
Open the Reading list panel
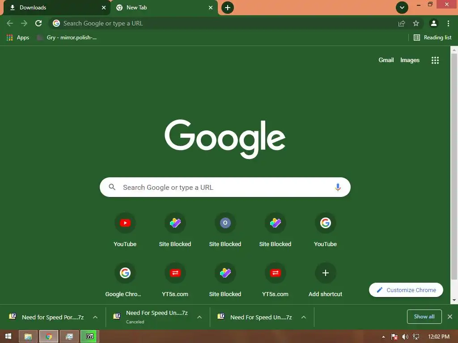pos(433,38)
